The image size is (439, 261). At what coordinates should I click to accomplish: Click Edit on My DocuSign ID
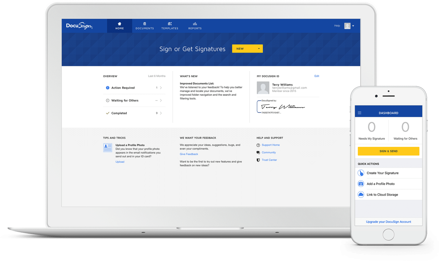317,76
